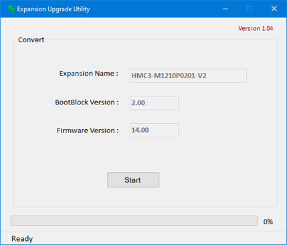Click the 0% progress percentage text
287x245 pixels.
[268, 222]
